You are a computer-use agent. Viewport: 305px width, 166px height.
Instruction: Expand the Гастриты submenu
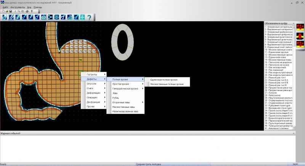click(93, 74)
